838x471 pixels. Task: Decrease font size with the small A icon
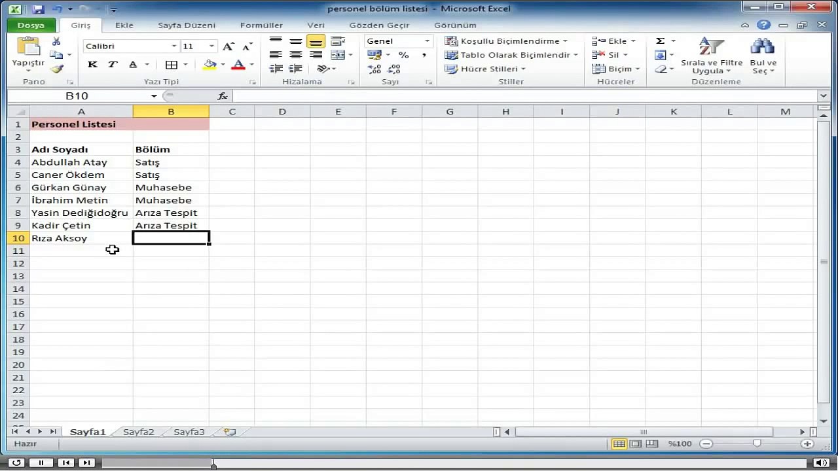(x=247, y=46)
